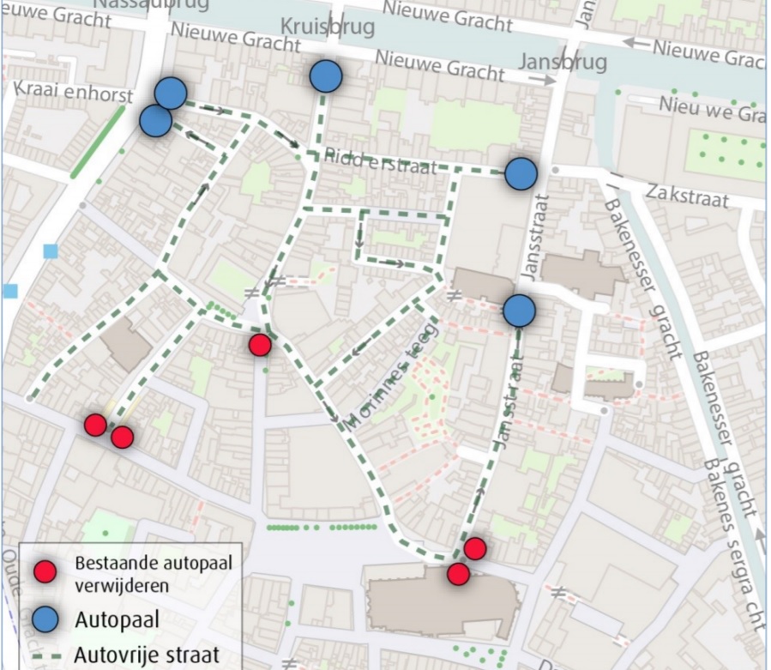The height and width of the screenshot is (670, 771).
Task: Click the Kruisbrug label
Action: coord(328,26)
